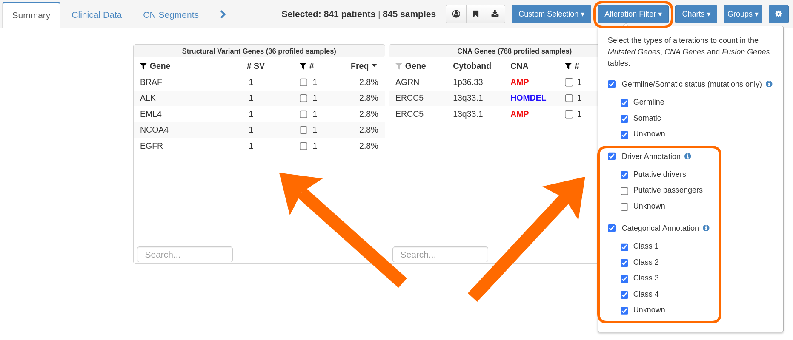Uncheck the Class 3 checkbox
The image size is (793, 340).
(x=624, y=279)
